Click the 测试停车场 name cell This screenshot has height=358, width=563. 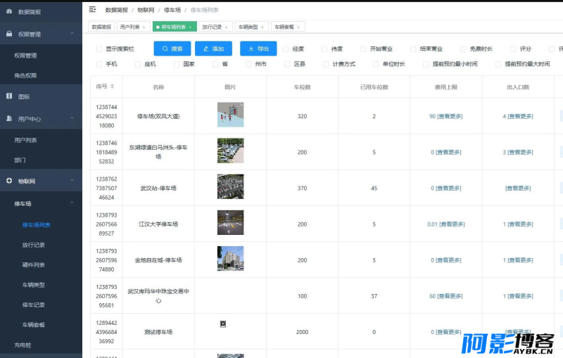click(158, 332)
